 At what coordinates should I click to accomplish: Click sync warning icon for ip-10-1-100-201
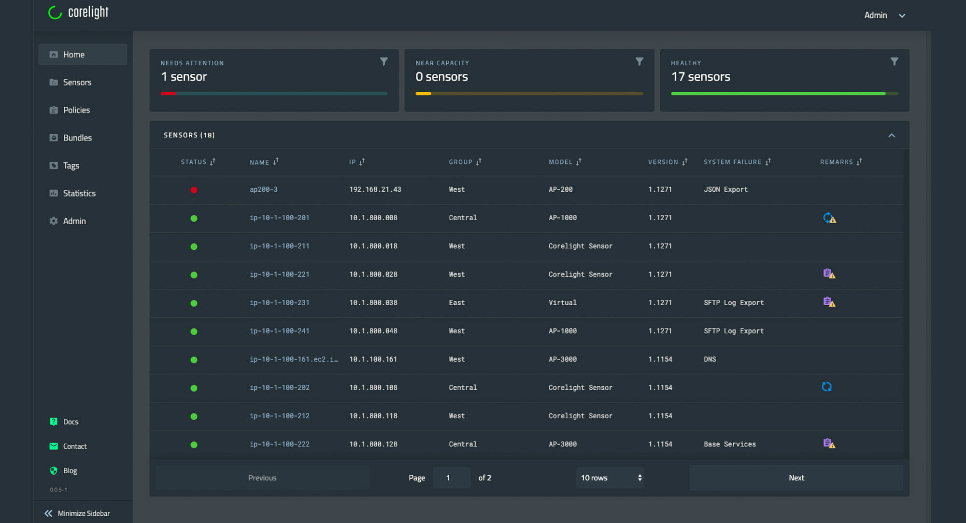point(829,218)
